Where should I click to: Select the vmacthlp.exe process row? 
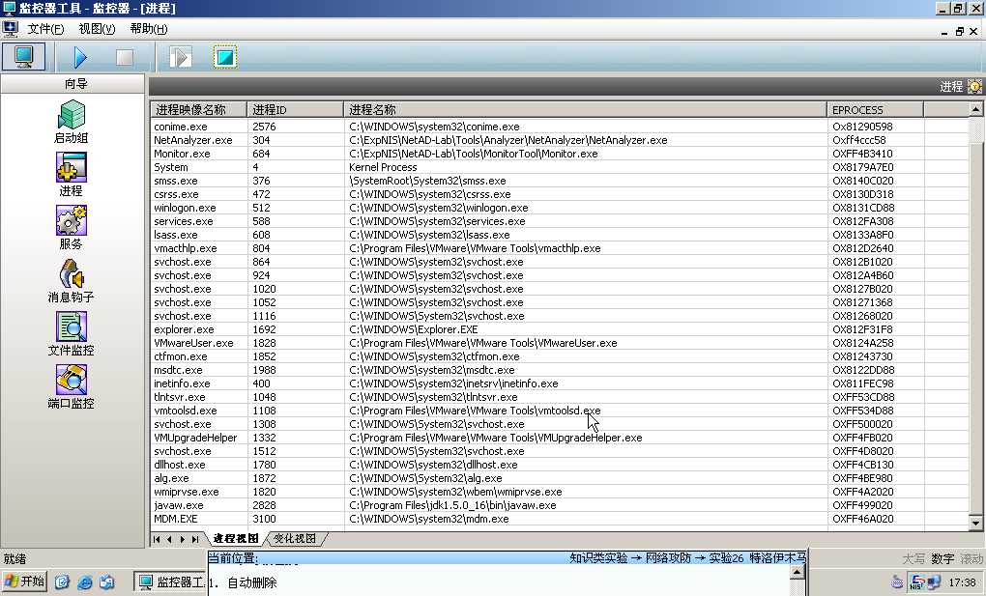point(560,248)
